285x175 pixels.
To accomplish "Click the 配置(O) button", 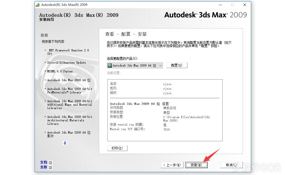I will (x=177, y=65).
